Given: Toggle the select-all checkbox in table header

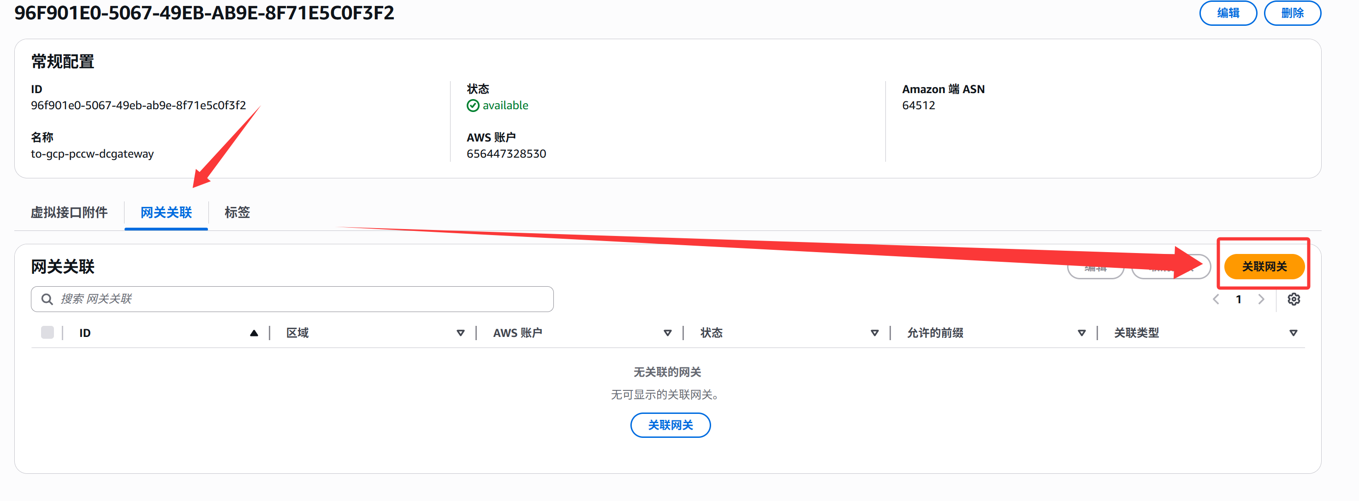Looking at the screenshot, I should [x=47, y=332].
